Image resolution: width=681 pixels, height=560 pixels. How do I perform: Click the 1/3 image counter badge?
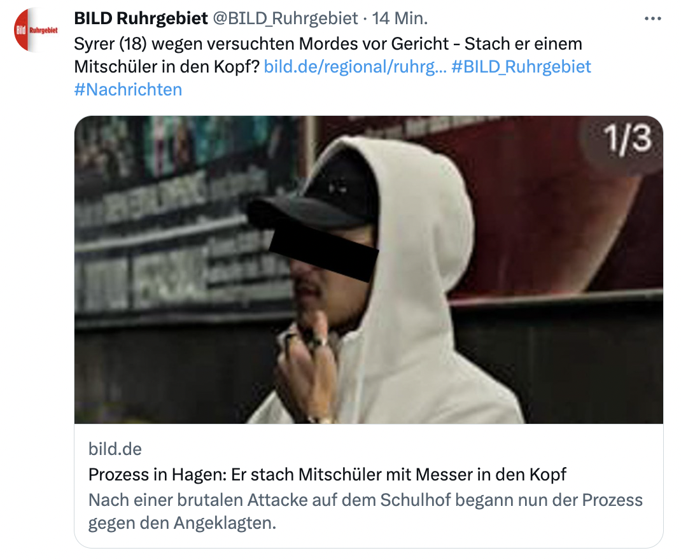click(x=628, y=139)
